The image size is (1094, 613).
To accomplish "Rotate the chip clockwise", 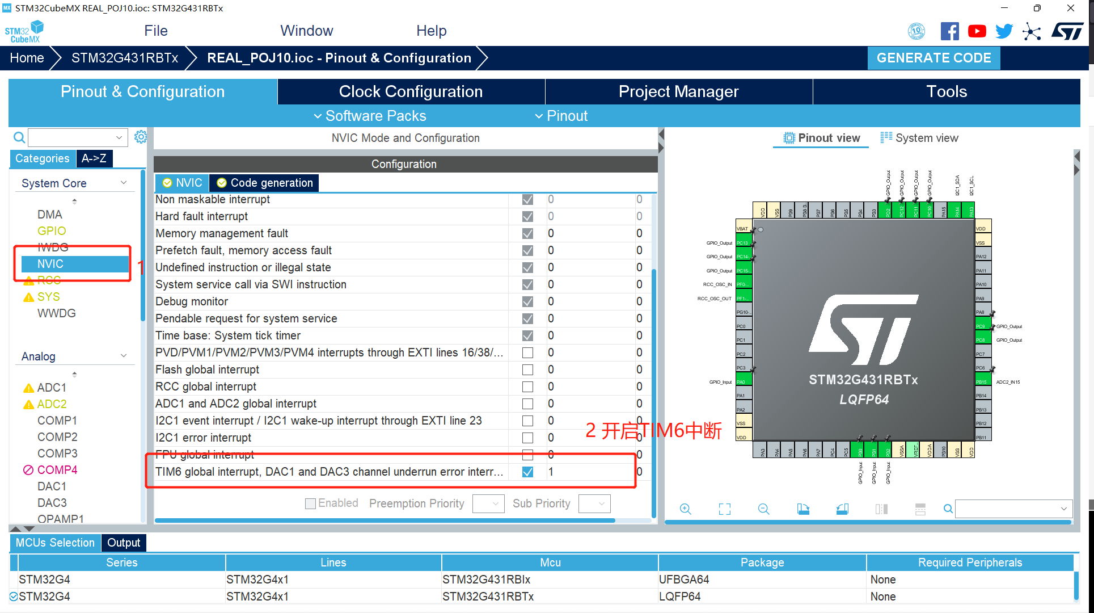I will (x=803, y=509).
